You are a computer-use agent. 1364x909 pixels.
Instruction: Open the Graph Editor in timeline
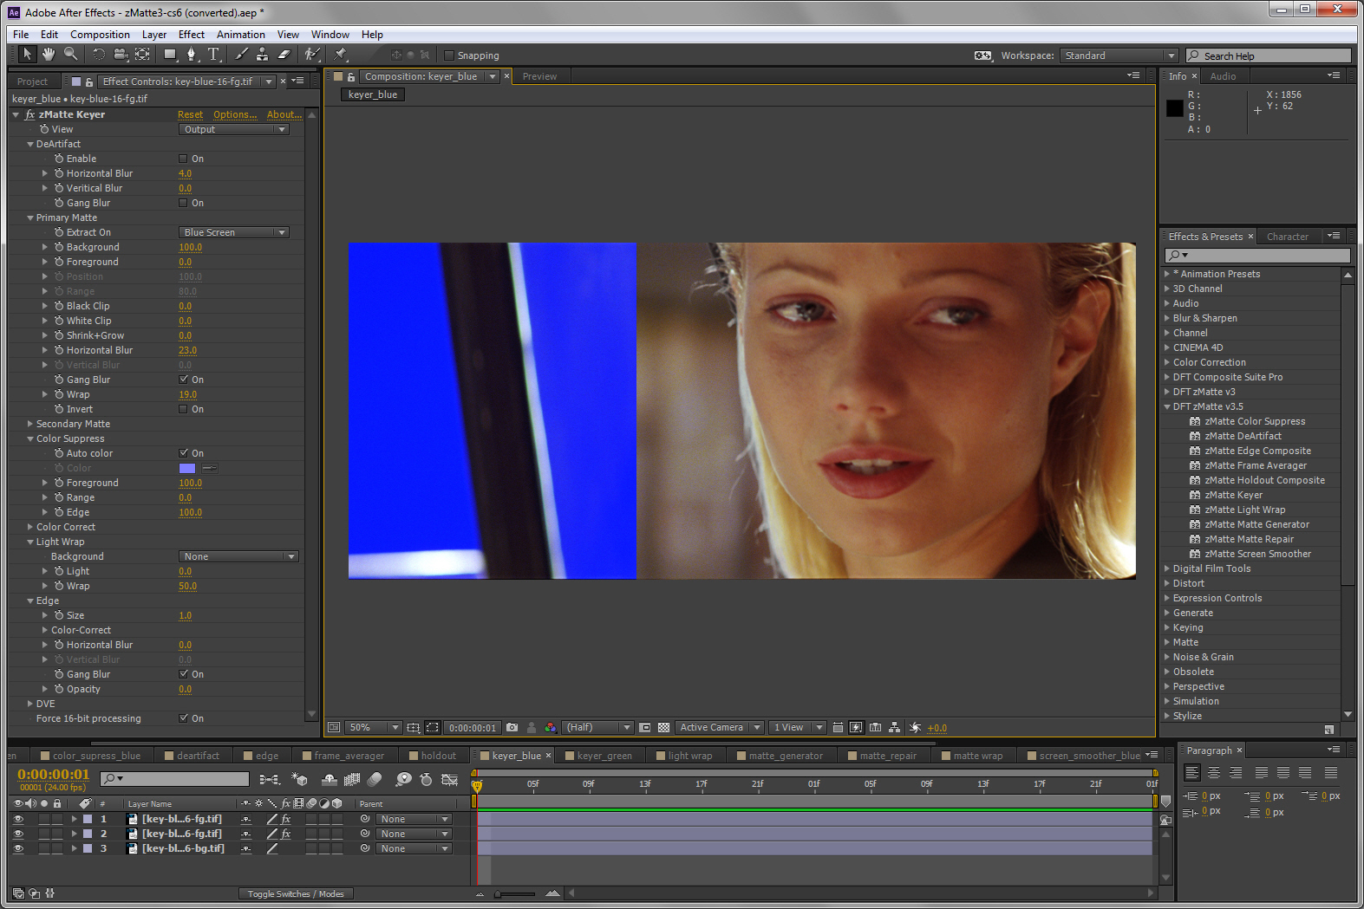tap(449, 780)
